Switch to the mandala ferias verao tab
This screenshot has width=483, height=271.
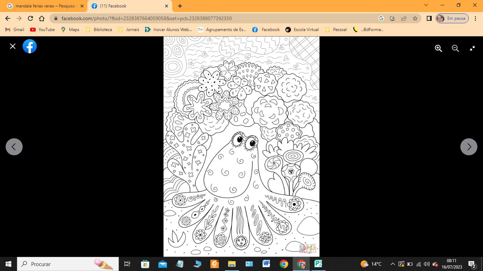[45, 6]
